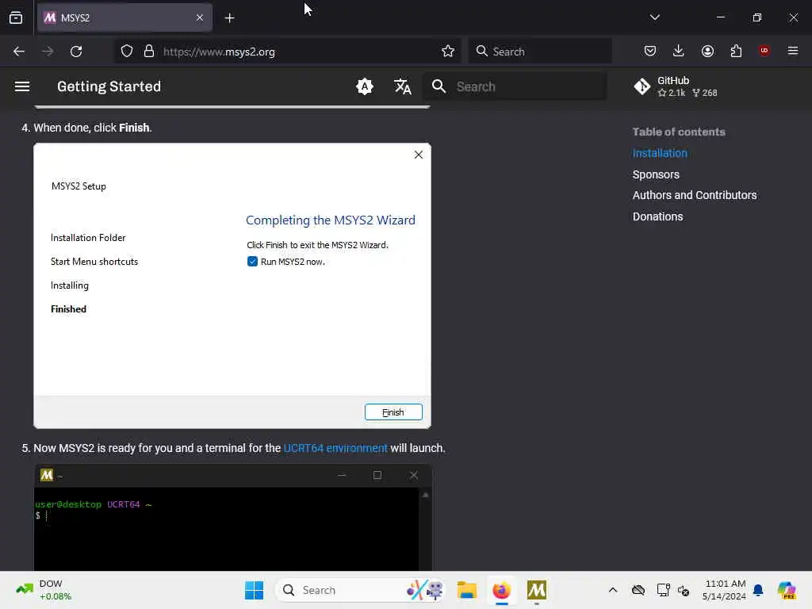Open the display and network tray icon
Screen dimensions: 812x609
click(663, 590)
